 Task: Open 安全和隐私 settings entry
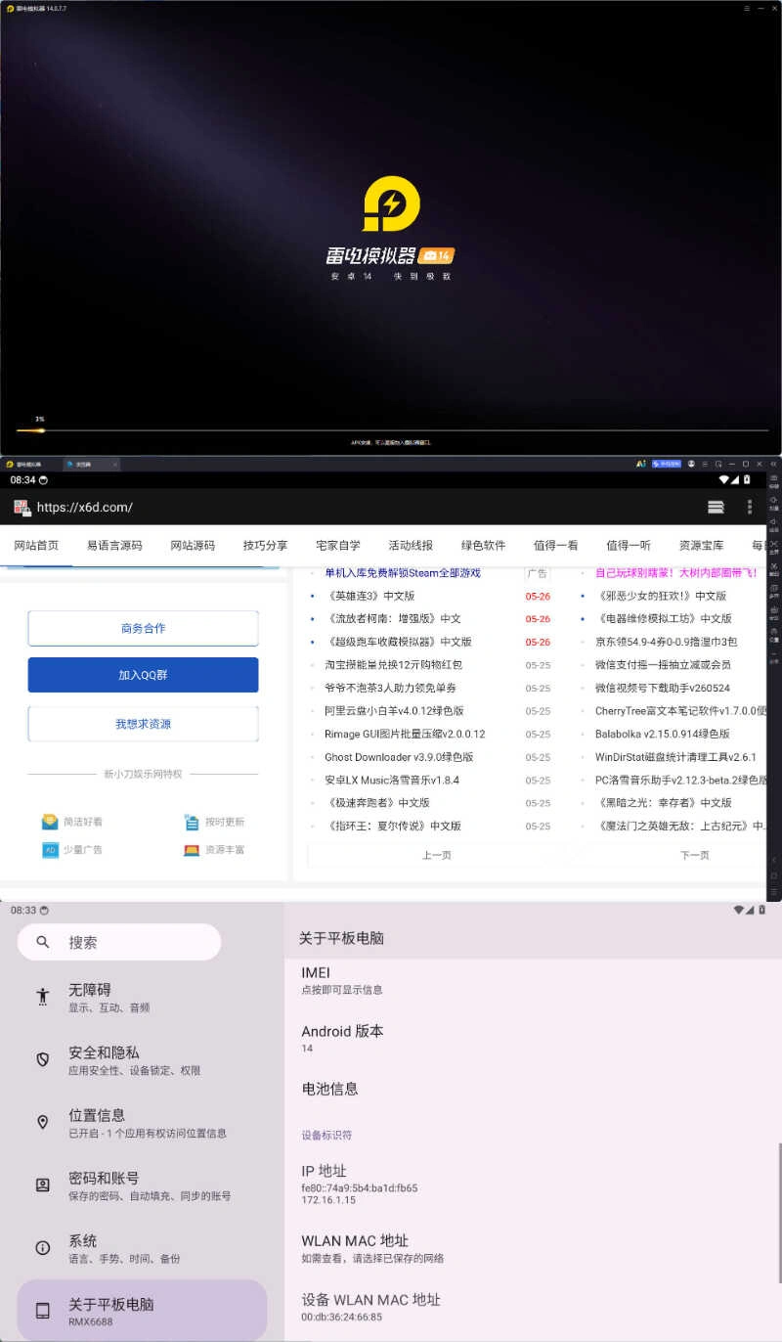(x=143, y=1060)
